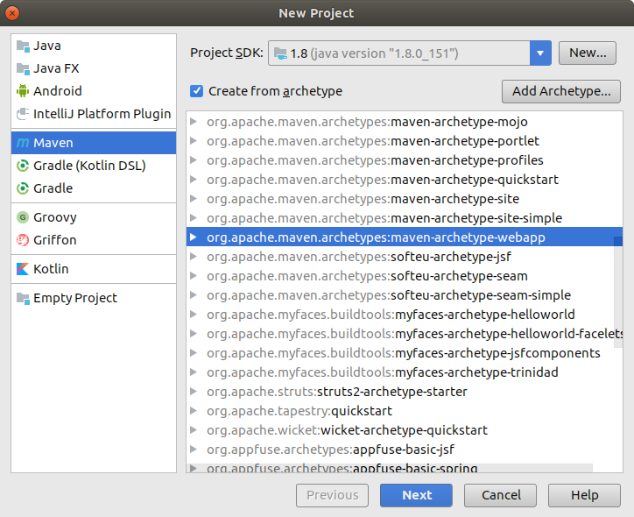Screen dimensions: 634x517
Task: Expand maven-archetype-mojo tree node
Action: [x=194, y=121]
